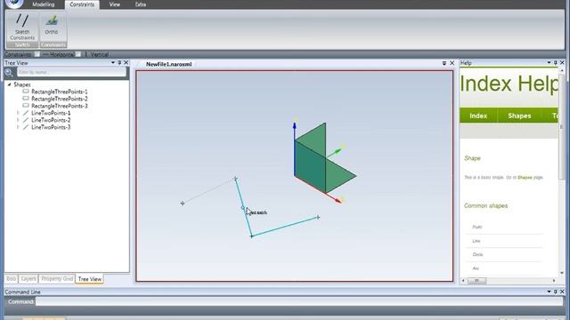Open the Shapes tab in Help
The height and width of the screenshot is (320, 570).
[x=519, y=116]
